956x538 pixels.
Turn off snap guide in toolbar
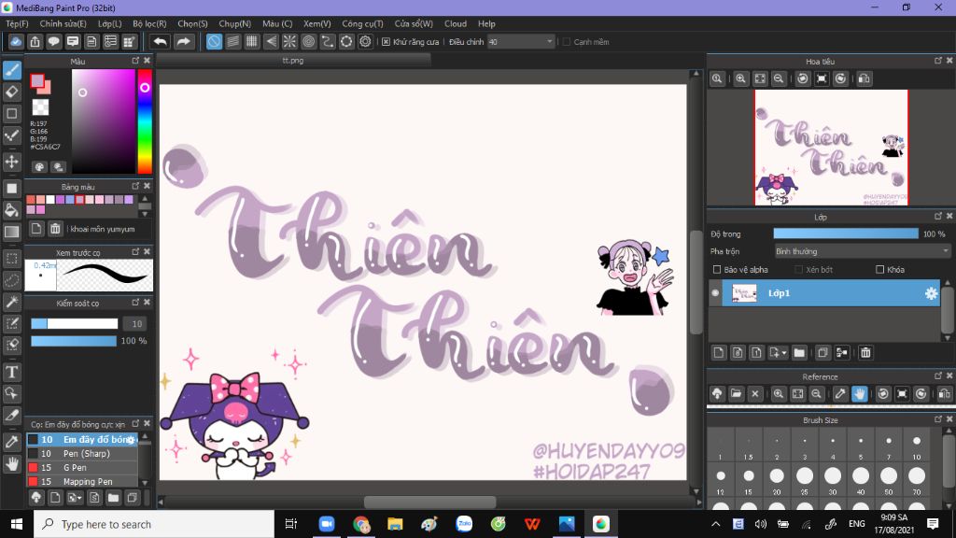(214, 41)
